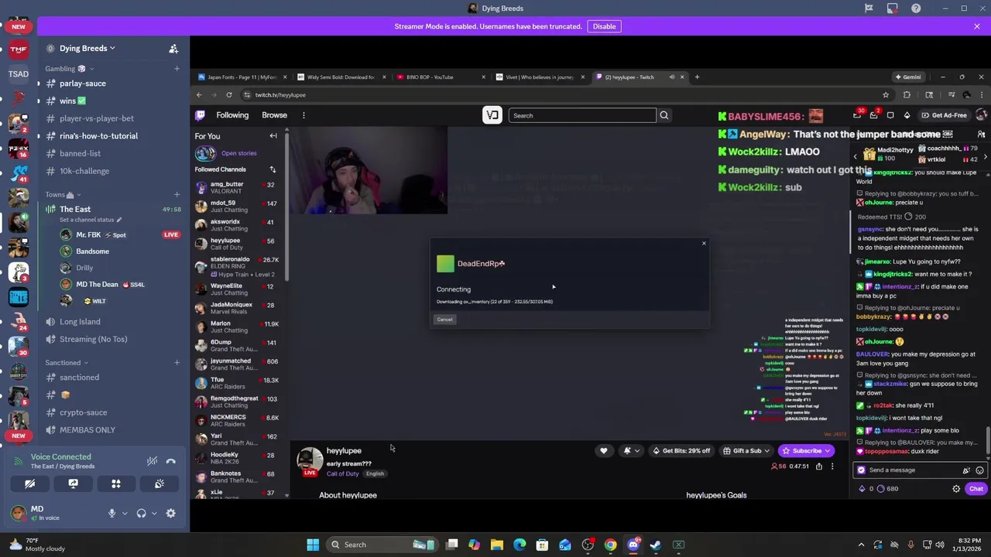The width and height of the screenshot is (991, 557).
Task: Close the DeadEndRp connecting dialog
Action: [704, 244]
